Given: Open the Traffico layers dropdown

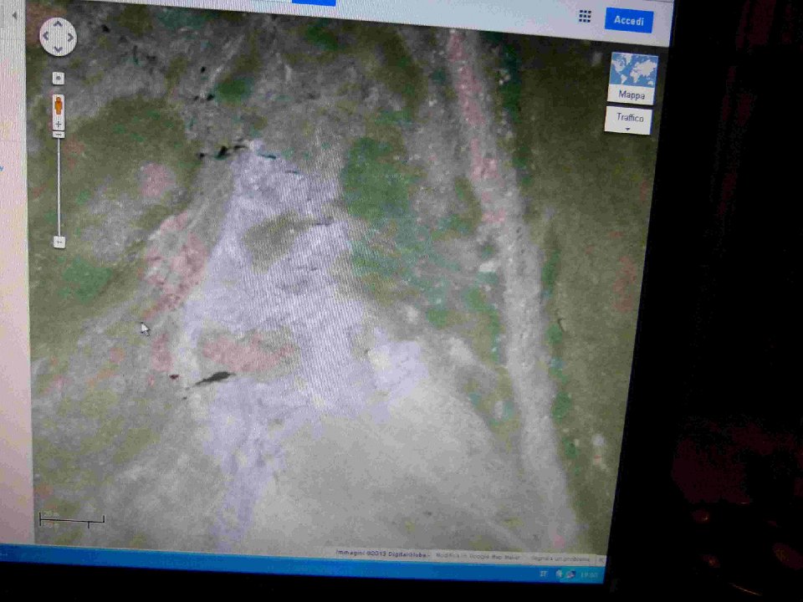Looking at the screenshot, I should tap(629, 120).
